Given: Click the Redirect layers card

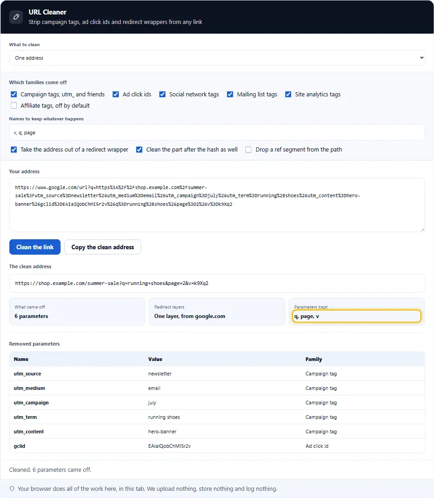Looking at the screenshot, I should [217, 312].
